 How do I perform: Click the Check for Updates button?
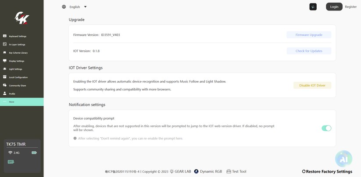pyautogui.click(x=309, y=51)
